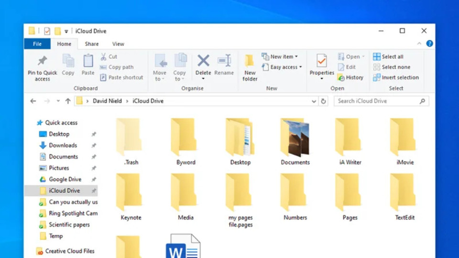This screenshot has width=459, height=258.
Task: Click David Nield in the address path
Action: [x=107, y=101]
